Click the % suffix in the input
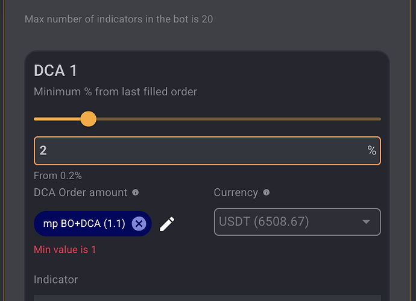The width and height of the screenshot is (416, 301). (x=372, y=151)
